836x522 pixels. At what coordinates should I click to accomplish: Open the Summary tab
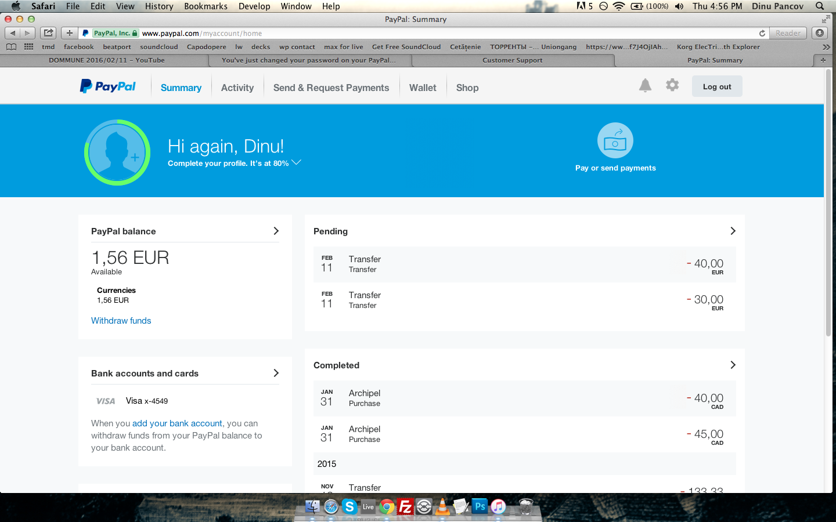[x=181, y=88]
